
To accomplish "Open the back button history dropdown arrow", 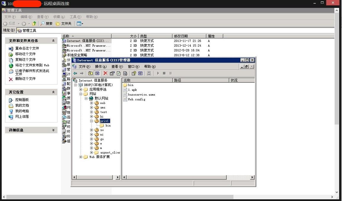I will (19, 24).
